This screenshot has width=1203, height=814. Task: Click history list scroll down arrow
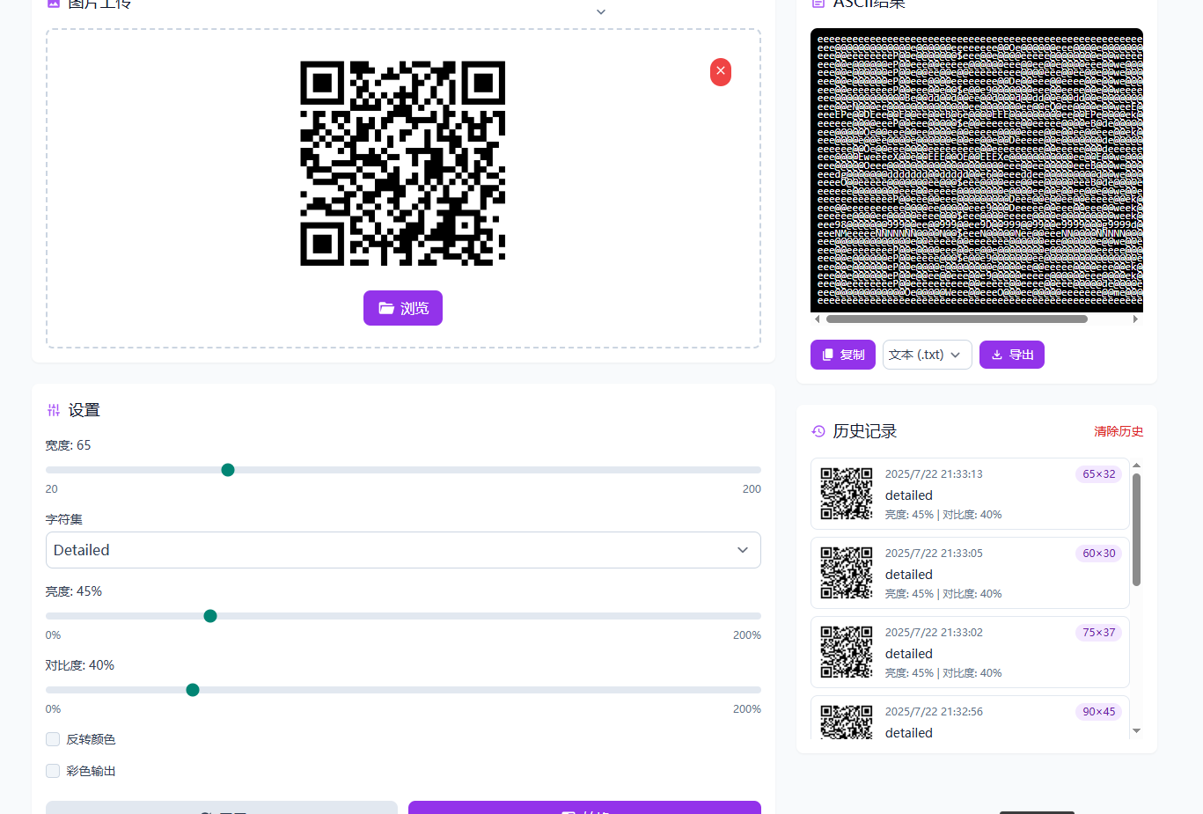coord(1136,731)
